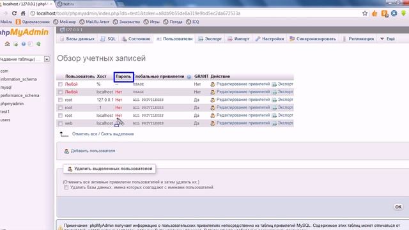Open the Экспорт tab
409x230 pixels.
point(210,39)
